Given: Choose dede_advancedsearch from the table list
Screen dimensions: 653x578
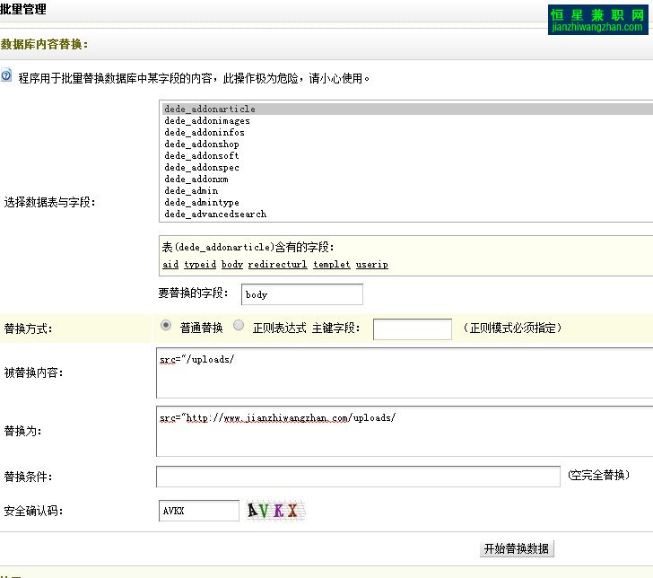Looking at the screenshot, I should (x=215, y=215).
